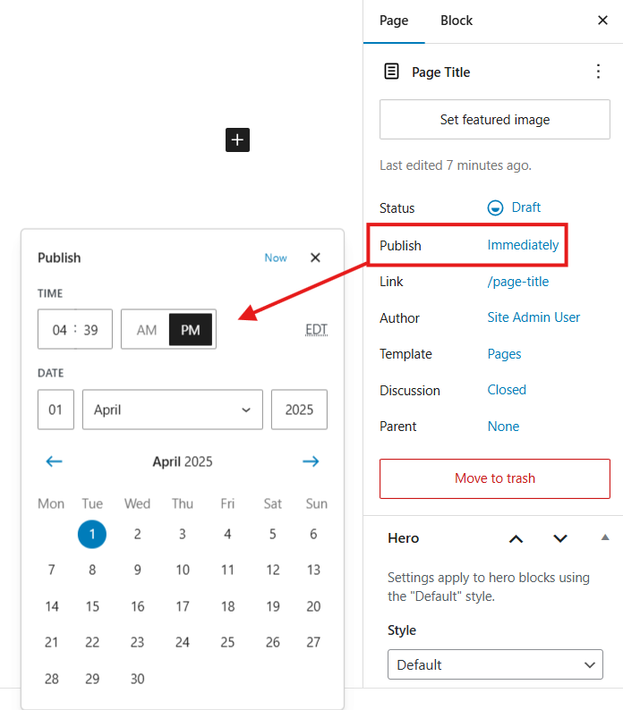Click the black add block plus icon
The height and width of the screenshot is (710, 623).
point(237,139)
